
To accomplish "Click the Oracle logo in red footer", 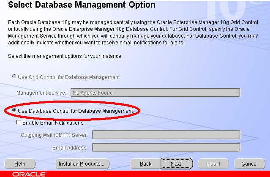I will tap(29, 174).
